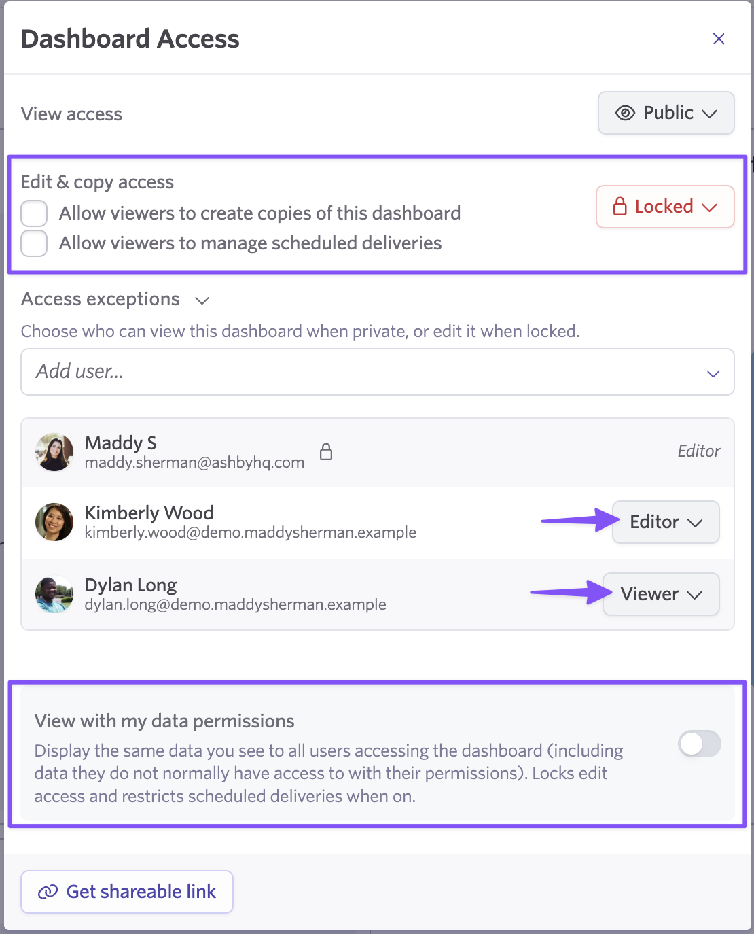Click Kimberly Wood's name in the list
Image resolution: width=754 pixels, height=934 pixels.
coord(149,513)
